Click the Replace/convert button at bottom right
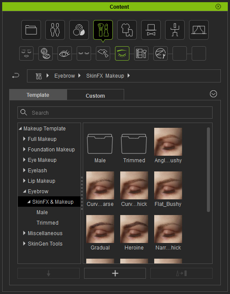 coord(181,273)
